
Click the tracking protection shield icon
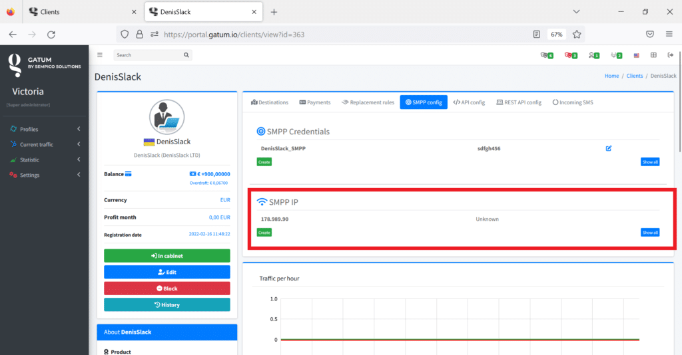(125, 35)
